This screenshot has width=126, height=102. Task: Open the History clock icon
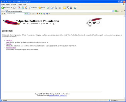[48, 8]
